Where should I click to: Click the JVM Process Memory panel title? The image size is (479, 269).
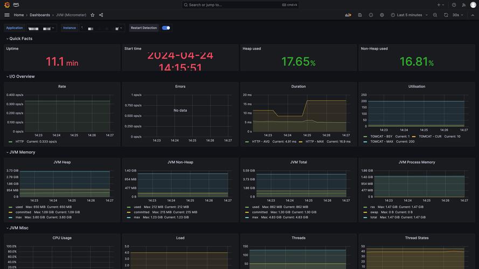[x=416, y=162]
